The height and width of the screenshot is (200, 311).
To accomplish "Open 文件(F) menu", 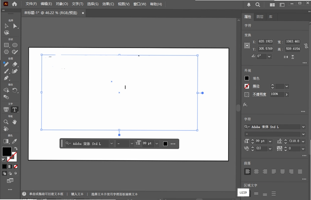I will point(31,4).
